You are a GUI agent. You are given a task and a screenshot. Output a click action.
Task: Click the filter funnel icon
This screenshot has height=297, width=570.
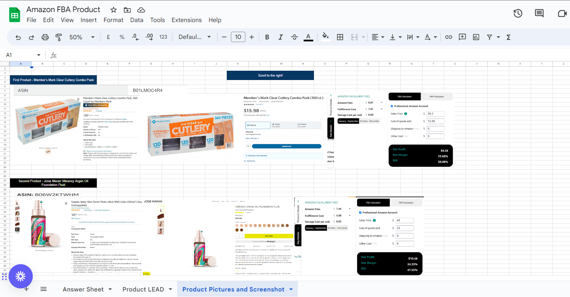click(x=489, y=37)
